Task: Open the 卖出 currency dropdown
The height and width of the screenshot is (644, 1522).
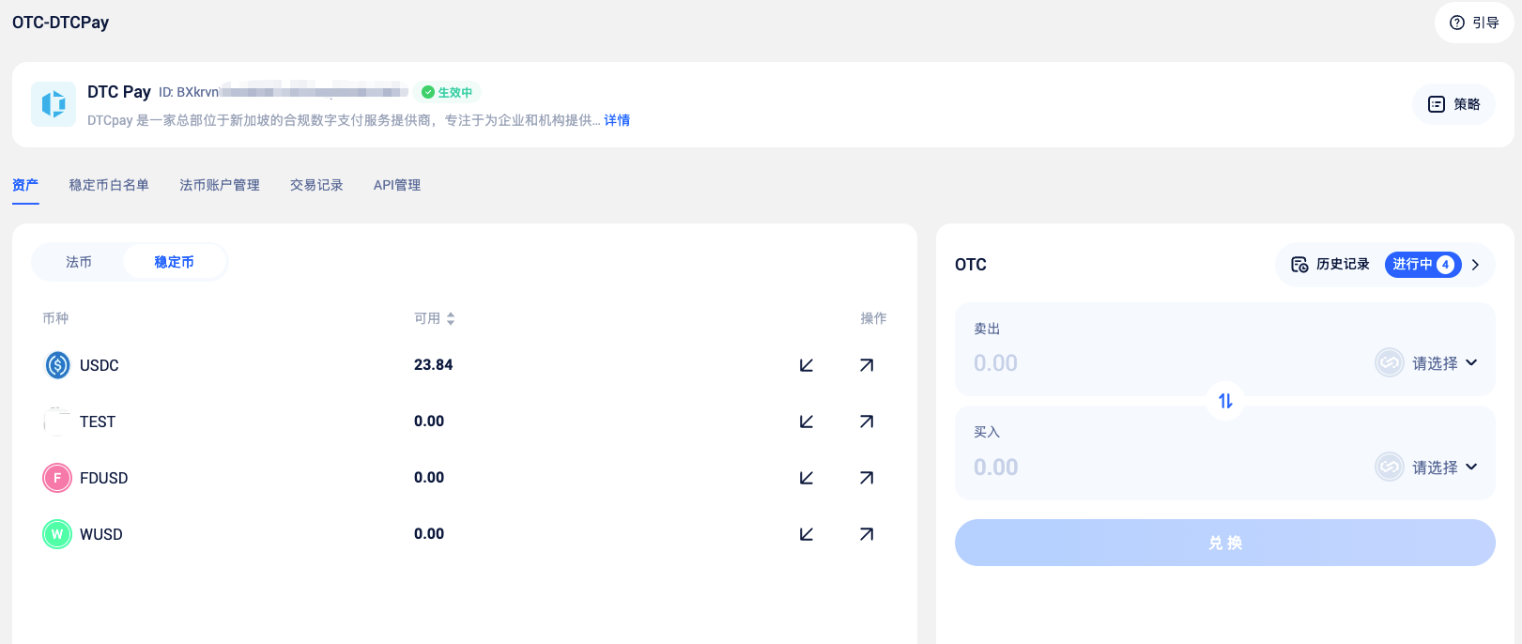Action: (x=1427, y=363)
